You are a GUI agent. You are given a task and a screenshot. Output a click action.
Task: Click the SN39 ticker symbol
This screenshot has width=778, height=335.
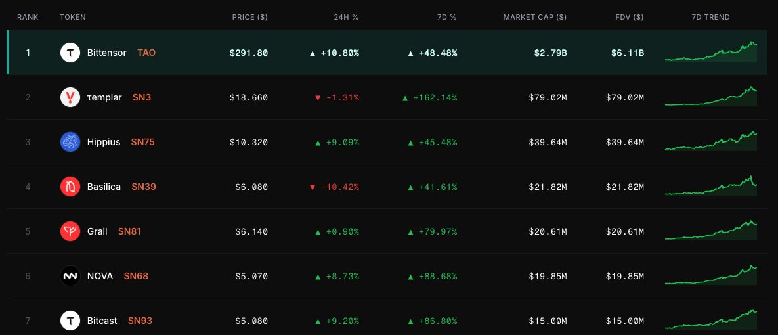tap(144, 187)
